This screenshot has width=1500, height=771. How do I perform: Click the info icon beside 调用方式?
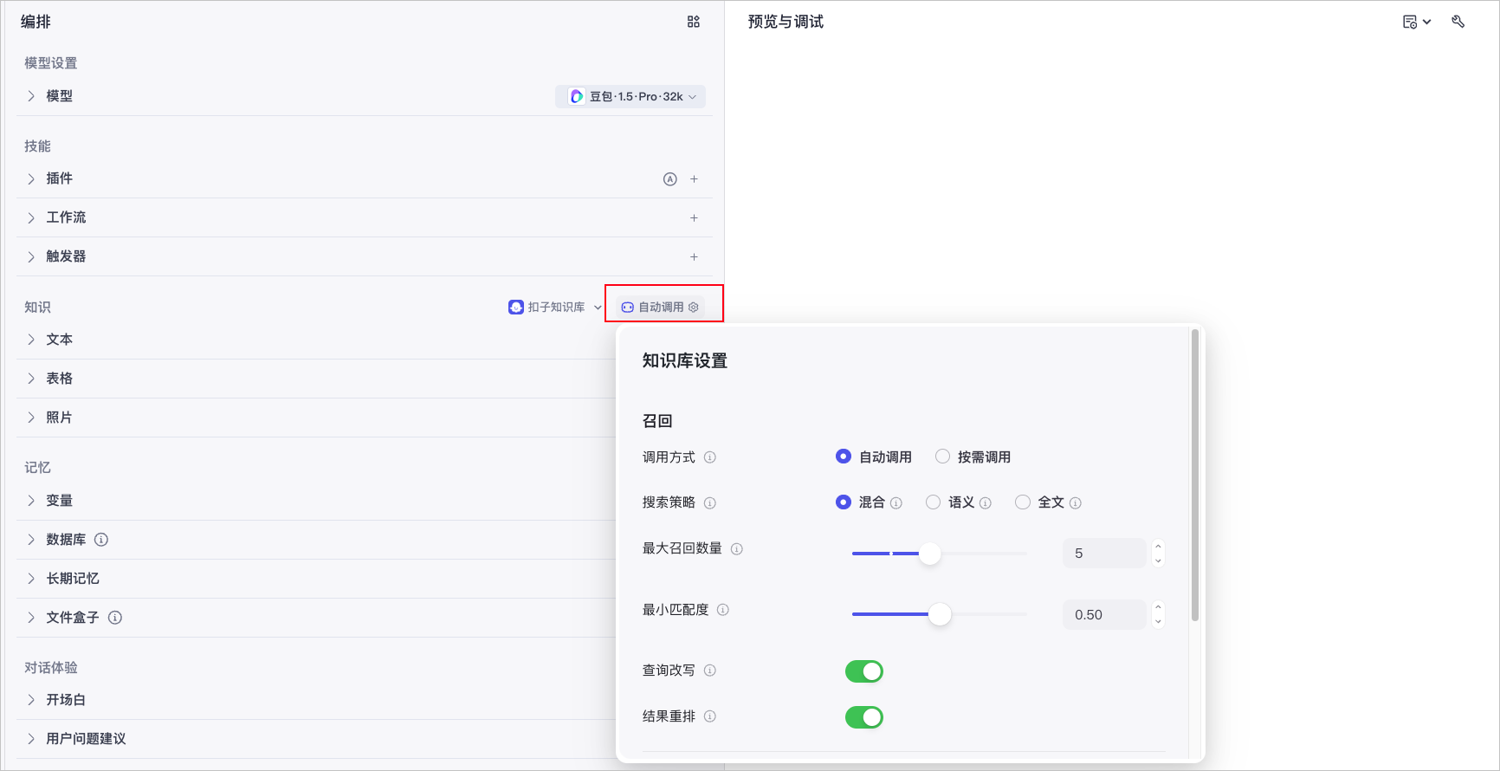710,457
